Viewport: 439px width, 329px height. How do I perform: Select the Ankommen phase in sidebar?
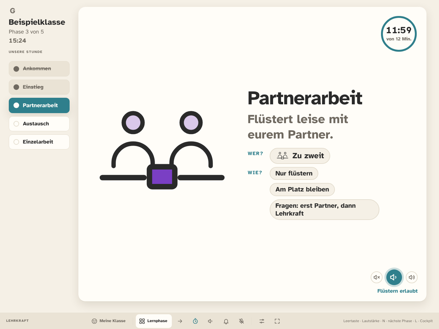point(39,69)
